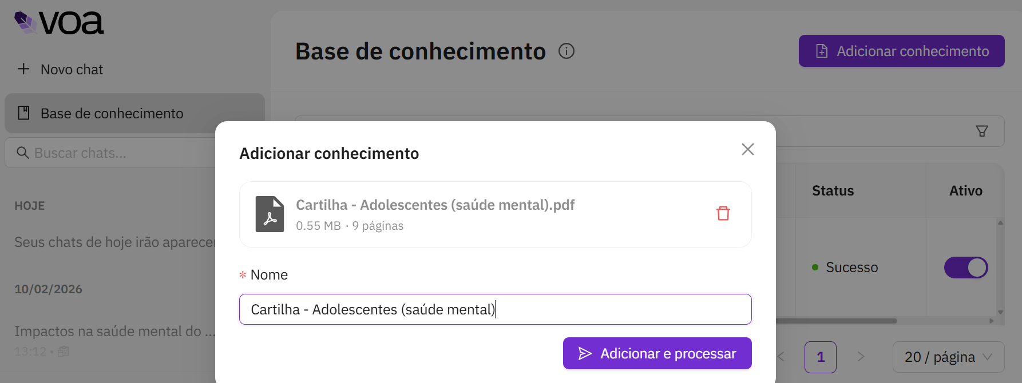
Task: Click the PDF file icon
Action: (270, 214)
